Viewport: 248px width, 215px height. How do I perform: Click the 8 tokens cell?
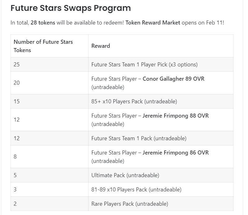(x=15, y=157)
